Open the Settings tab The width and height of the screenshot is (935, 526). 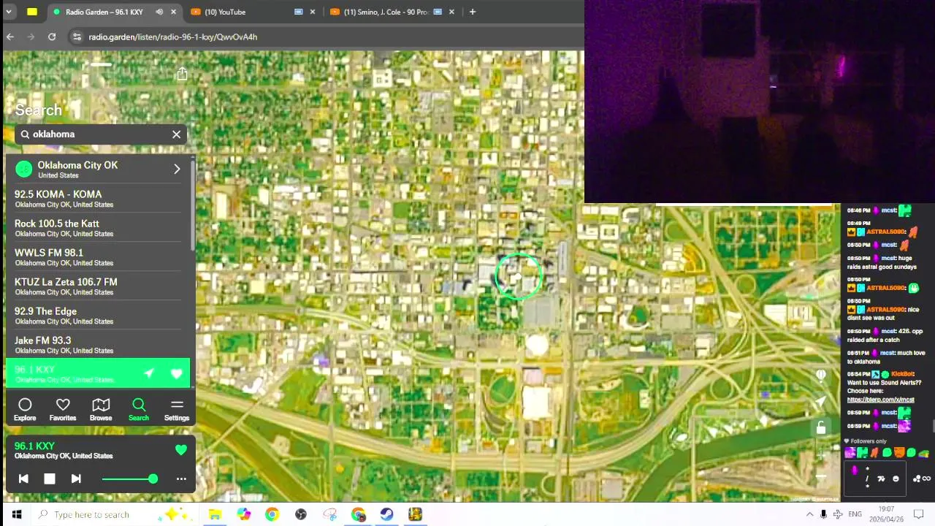pyautogui.click(x=177, y=410)
